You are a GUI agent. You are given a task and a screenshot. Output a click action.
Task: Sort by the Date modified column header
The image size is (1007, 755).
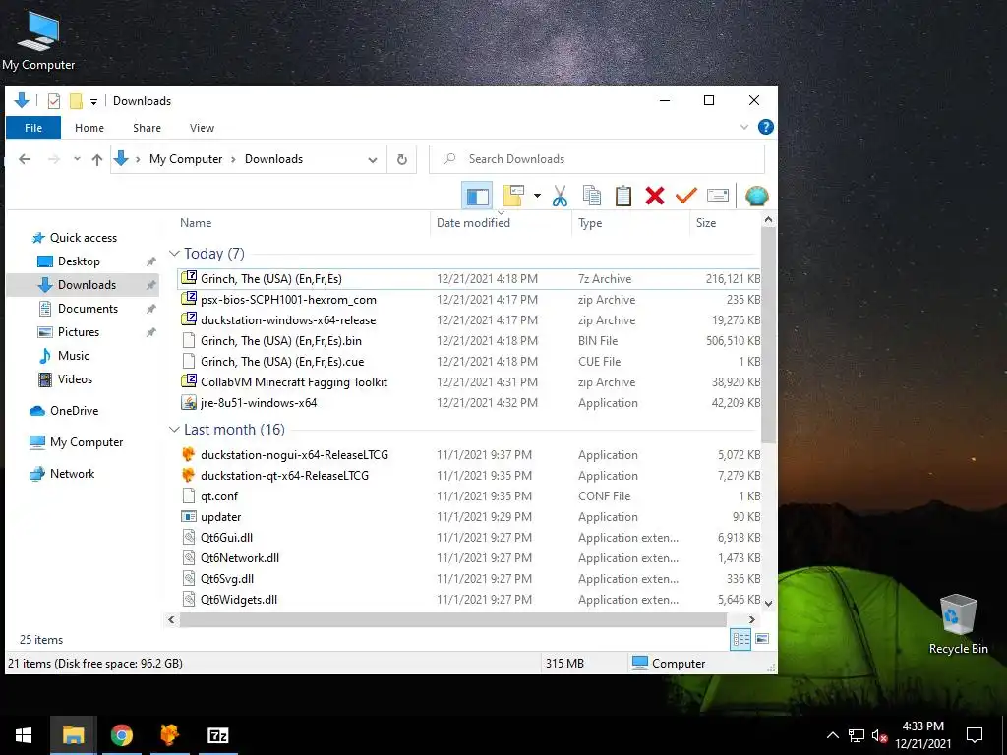pos(473,223)
